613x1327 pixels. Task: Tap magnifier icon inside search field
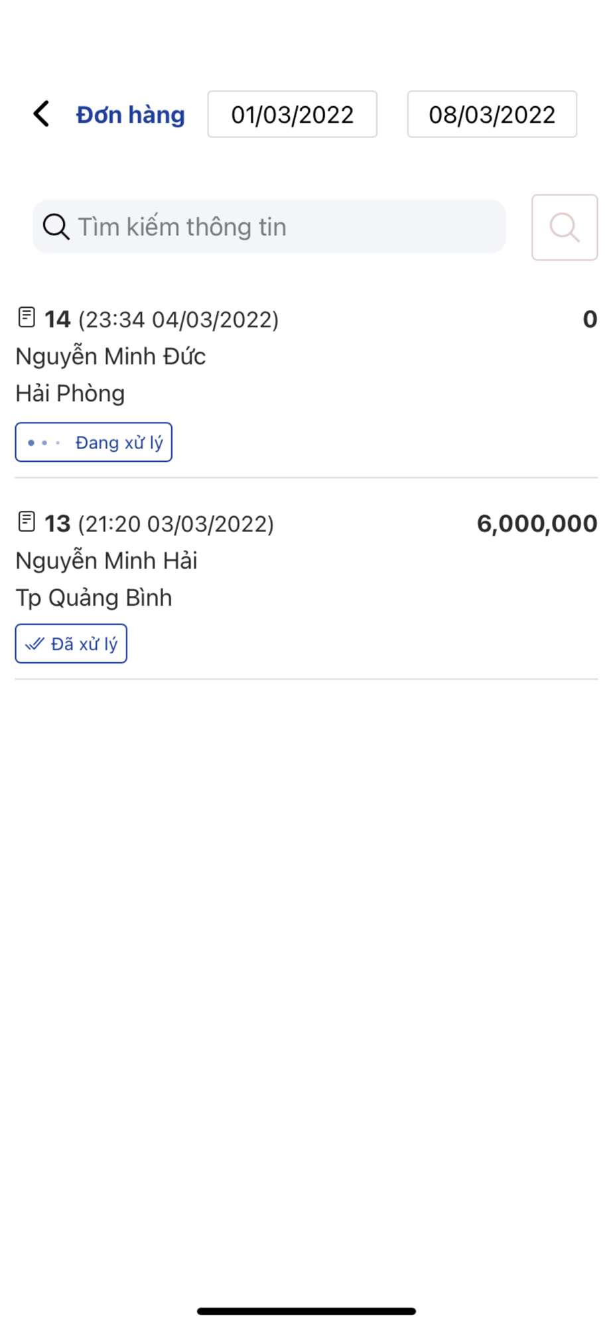tap(56, 227)
